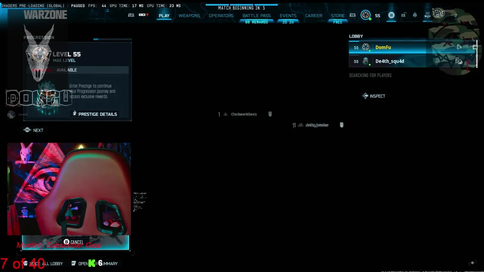Open the EVENTS tab
This screenshot has width=484, height=272.
pyautogui.click(x=288, y=15)
